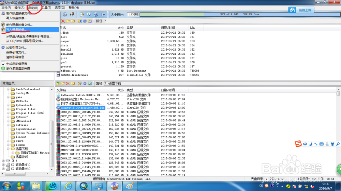
Task: Click gear icon in local pane toolbar
Action: tap(85, 84)
